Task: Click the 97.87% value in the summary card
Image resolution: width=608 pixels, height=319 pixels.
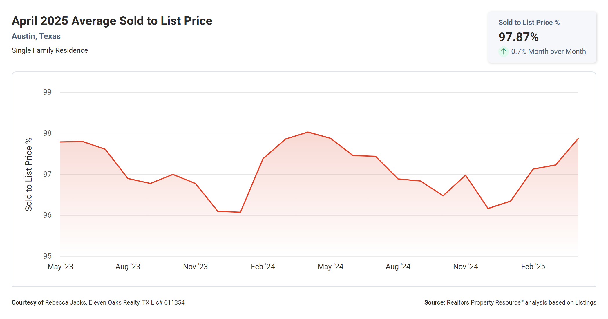Action: [518, 37]
